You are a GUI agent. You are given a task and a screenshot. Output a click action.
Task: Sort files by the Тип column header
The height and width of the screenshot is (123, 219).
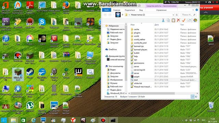tap(182, 25)
